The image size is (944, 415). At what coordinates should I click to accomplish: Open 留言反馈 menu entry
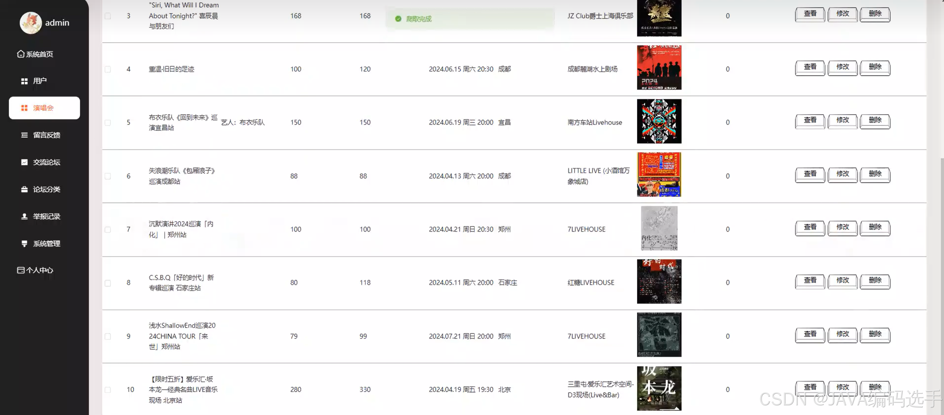tap(46, 135)
